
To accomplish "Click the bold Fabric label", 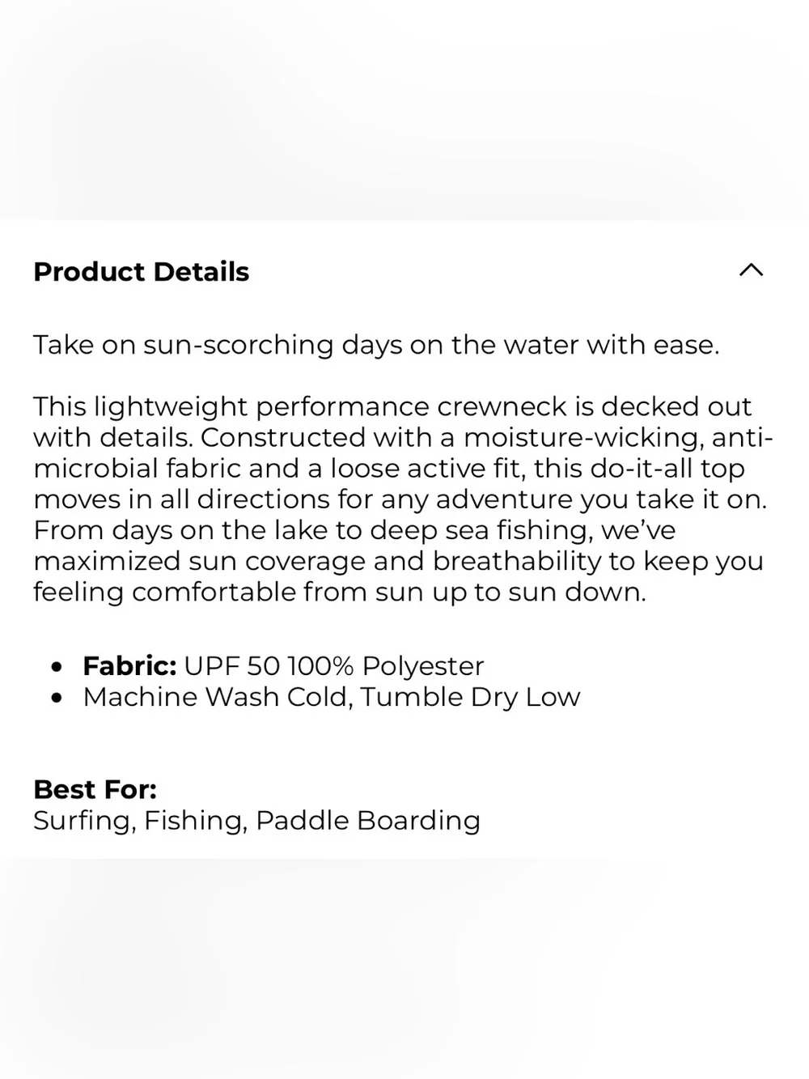I will click(x=129, y=665).
